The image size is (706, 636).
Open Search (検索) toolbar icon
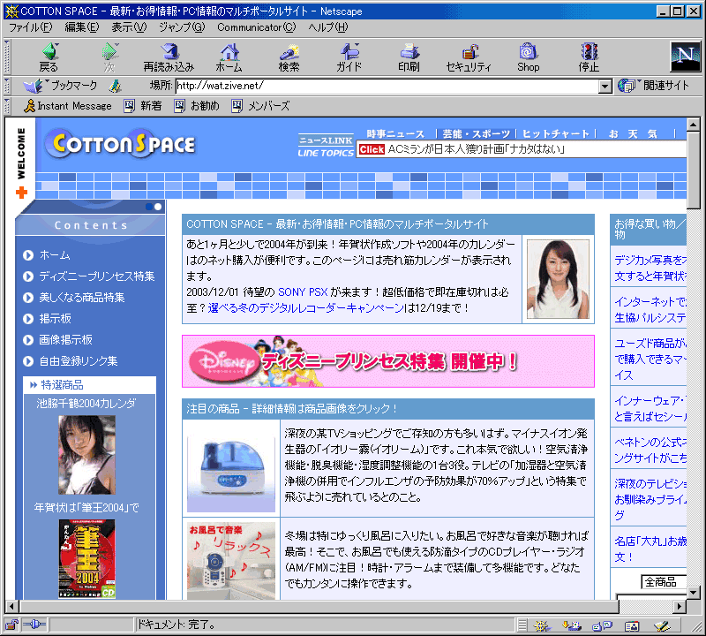(x=289, y=57)
